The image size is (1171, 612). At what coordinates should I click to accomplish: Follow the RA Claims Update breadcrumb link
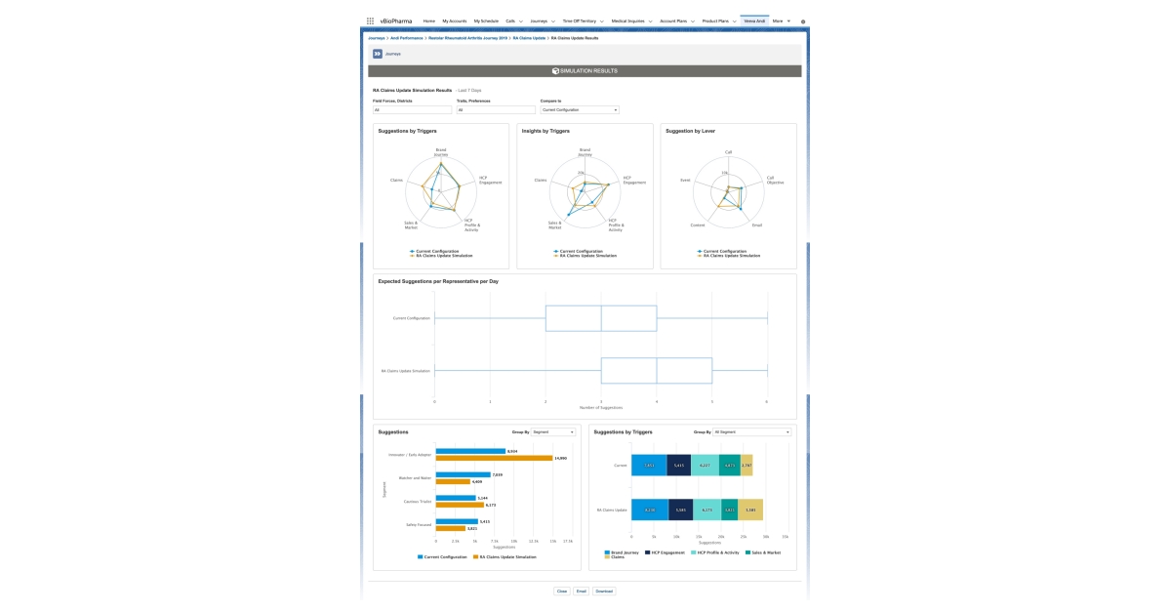529,37
